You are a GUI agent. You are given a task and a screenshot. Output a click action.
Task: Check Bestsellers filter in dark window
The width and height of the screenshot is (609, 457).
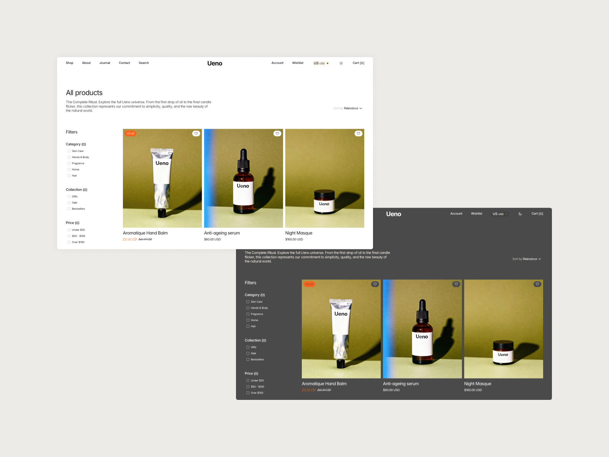pyautogui.click(x=248, y=360)
